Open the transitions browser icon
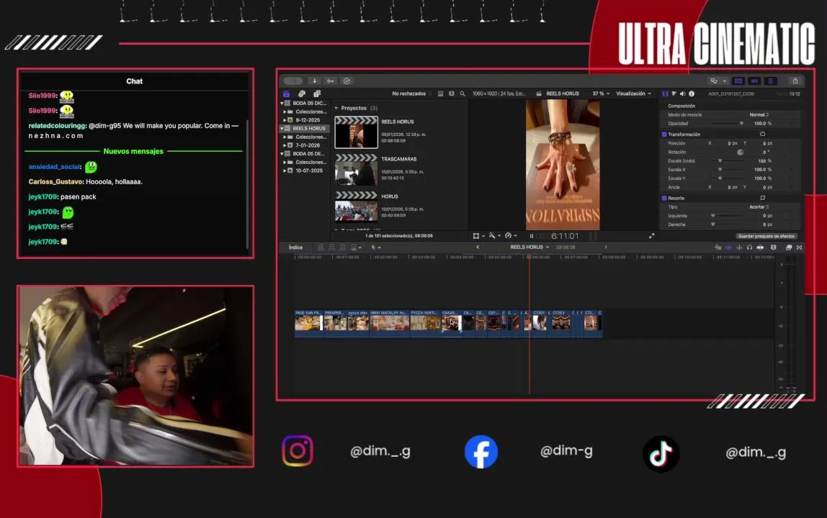The height and width of the screenshot is (518, 827). [799, 247]
